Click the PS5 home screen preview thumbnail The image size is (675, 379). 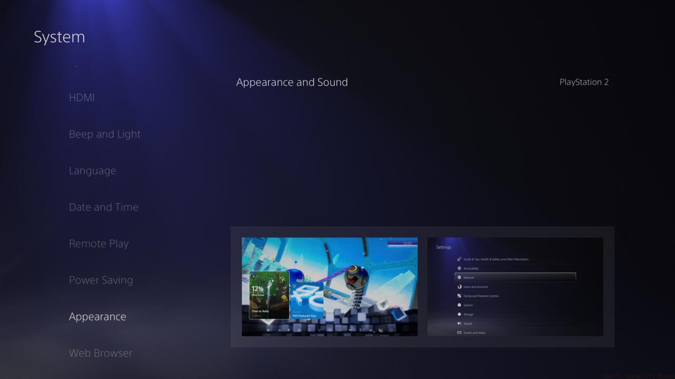pyautogui.click(x=330, y=287)
